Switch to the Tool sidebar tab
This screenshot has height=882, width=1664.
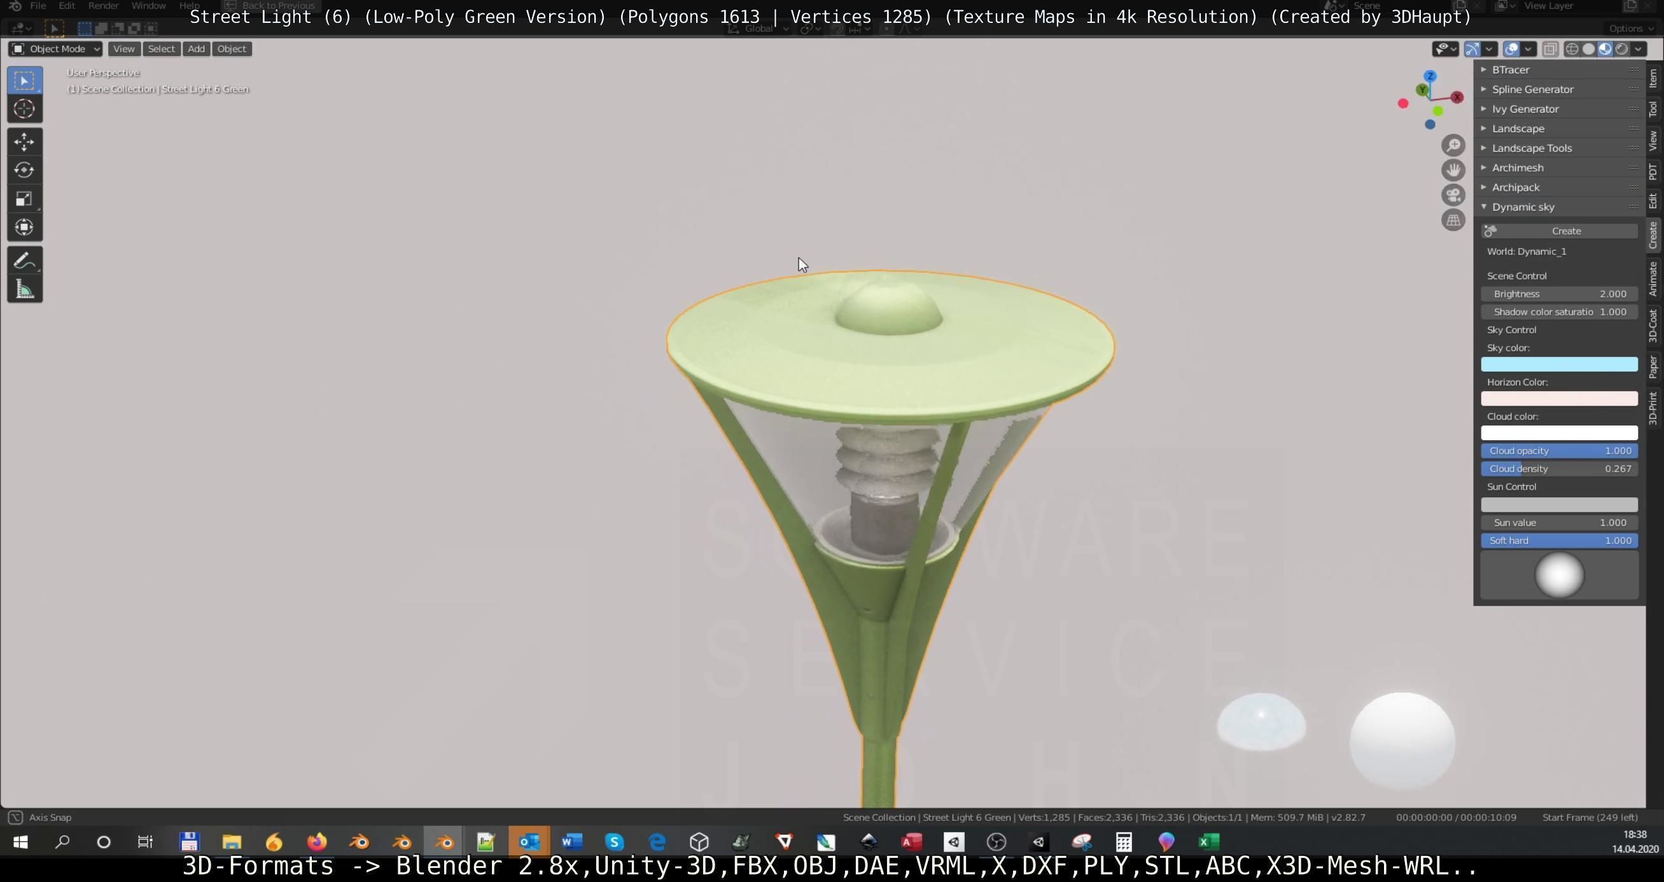pyautogui.click(x=1654, y=109)
